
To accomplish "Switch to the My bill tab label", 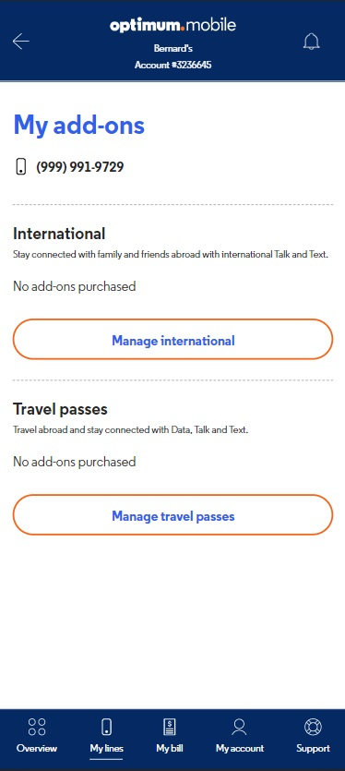I will tap(170, 749).
